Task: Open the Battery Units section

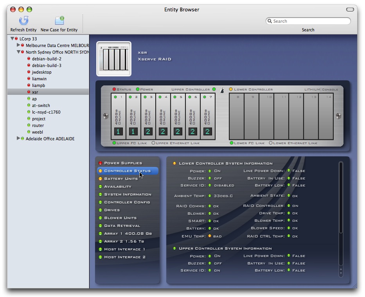Action: click(128, 179)
